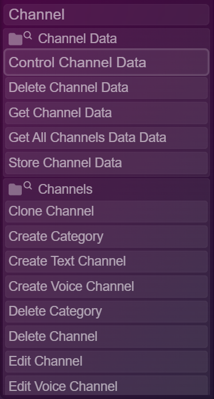Choose Create Voice Channel action
This screenshot has width=214, height=399.
click(106, 286)
